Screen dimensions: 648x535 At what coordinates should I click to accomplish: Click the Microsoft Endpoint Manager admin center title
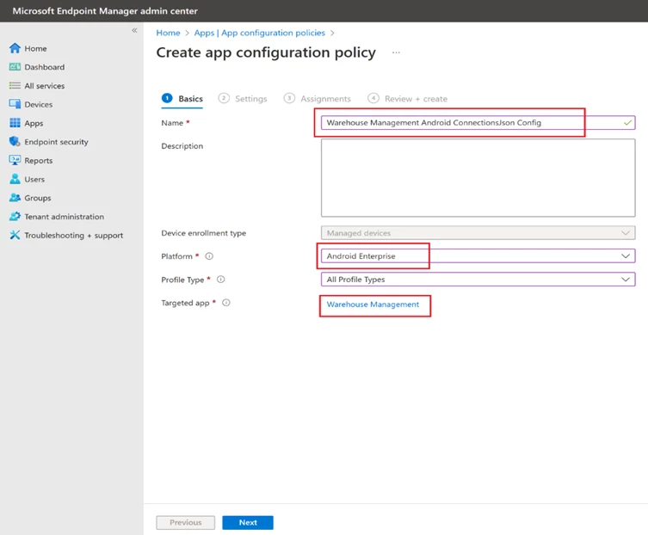click(x=105, y=11)
